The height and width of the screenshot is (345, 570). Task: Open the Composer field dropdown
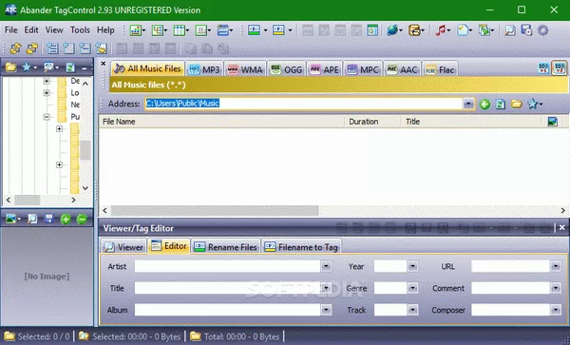point(556,310)
